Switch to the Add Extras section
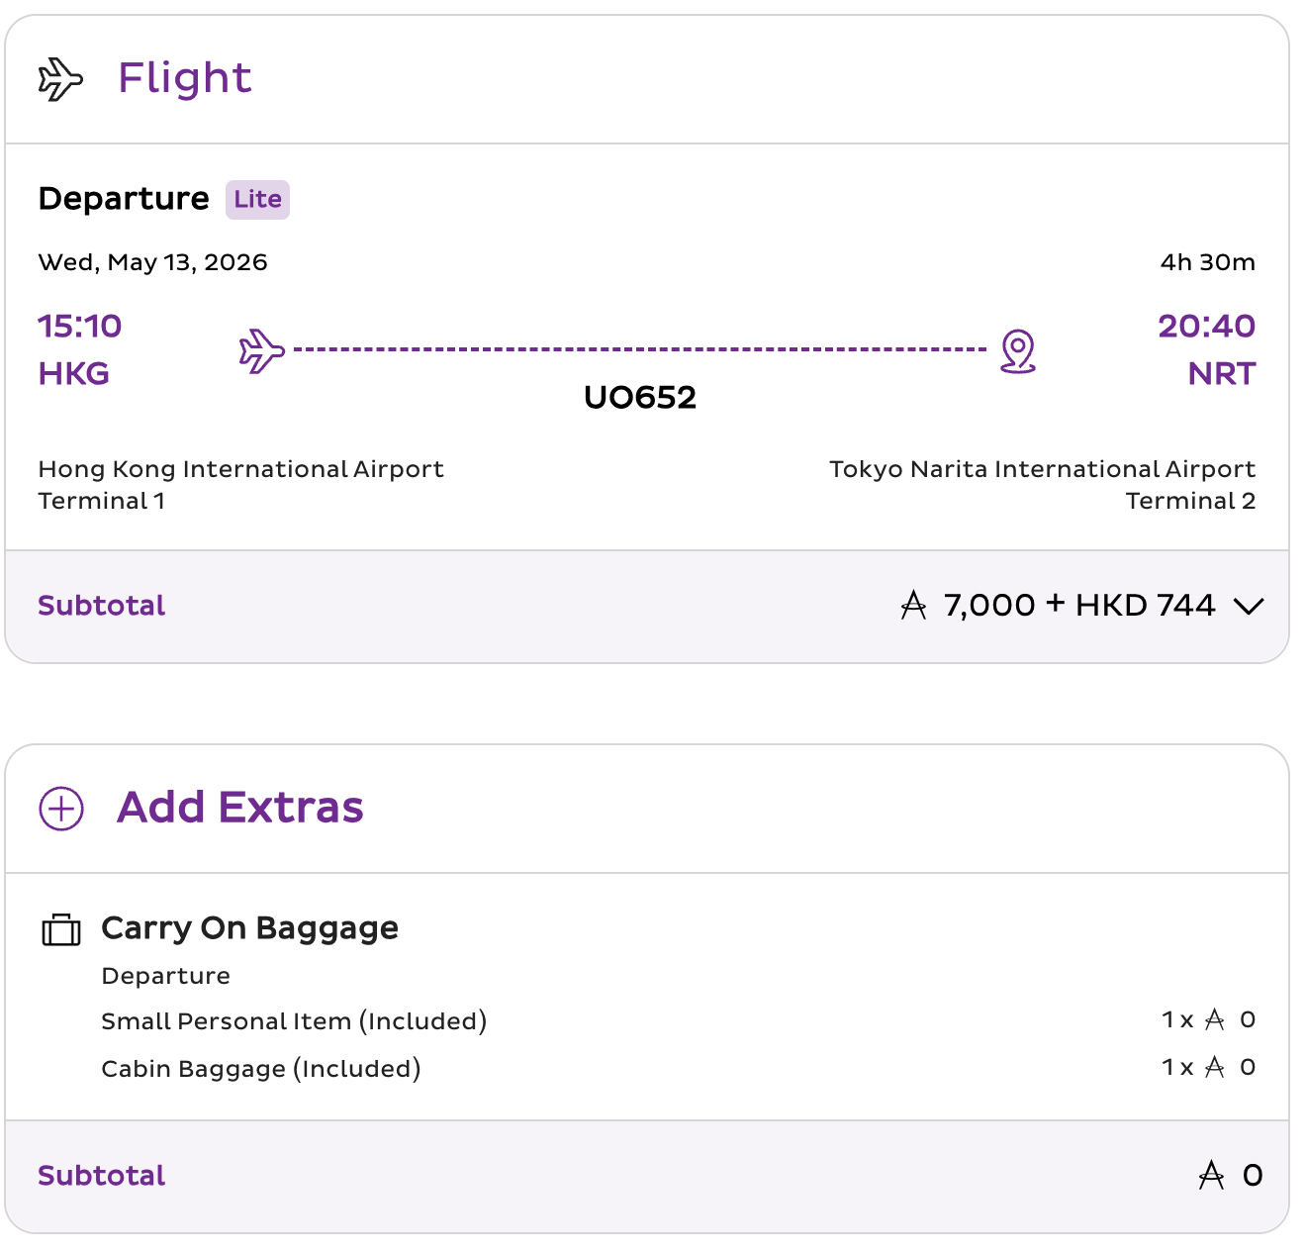The width and height of the screenshot is (1306, 1252). (x=239, y=808)
